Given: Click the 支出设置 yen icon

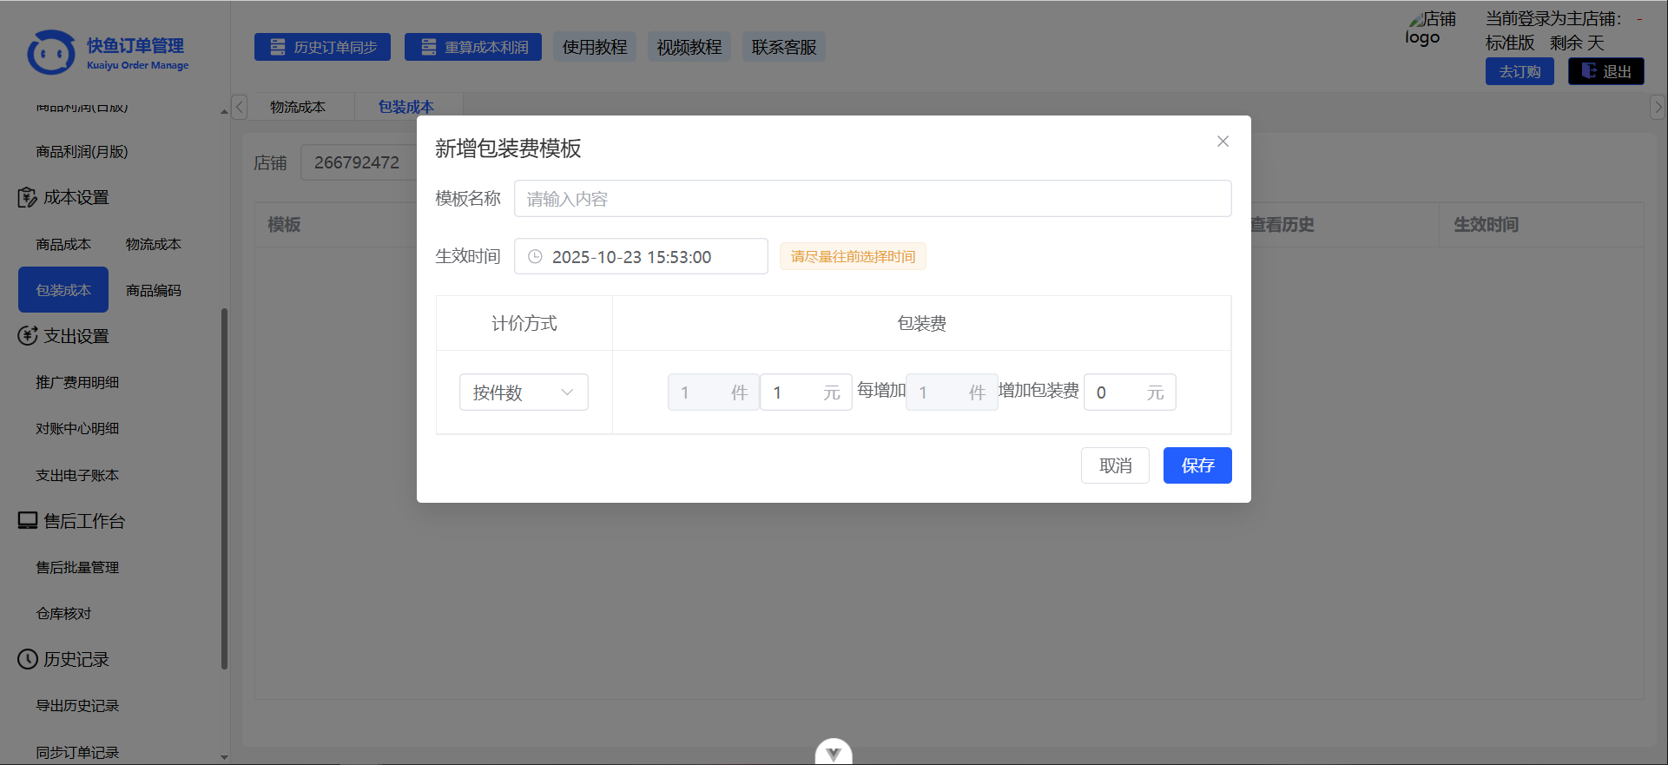Looking at the screenshot, I should point(27,336).
